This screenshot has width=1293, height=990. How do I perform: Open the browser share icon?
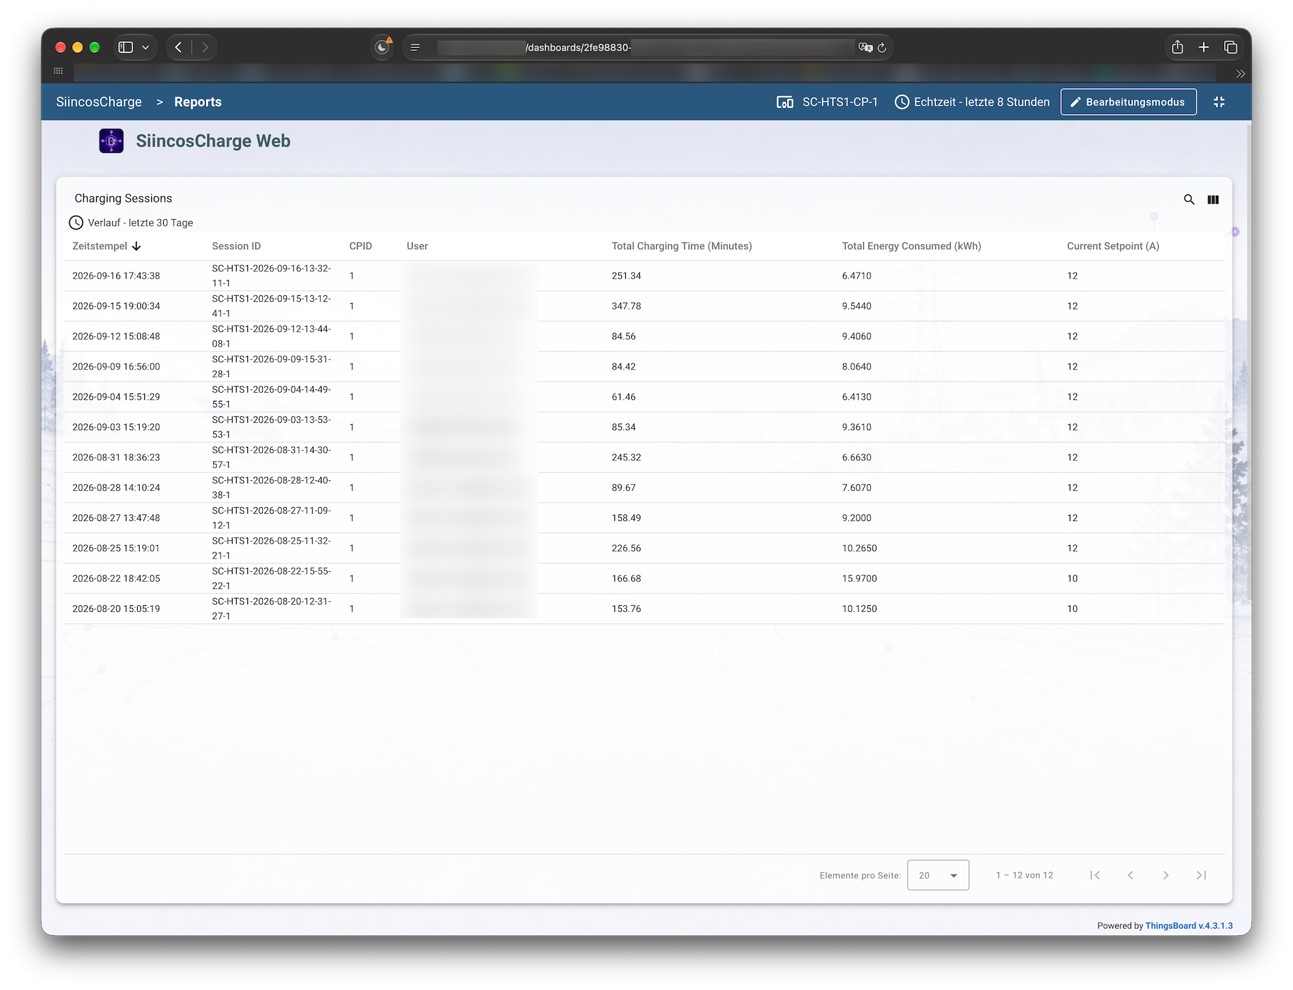click(x=1177, y=47)
